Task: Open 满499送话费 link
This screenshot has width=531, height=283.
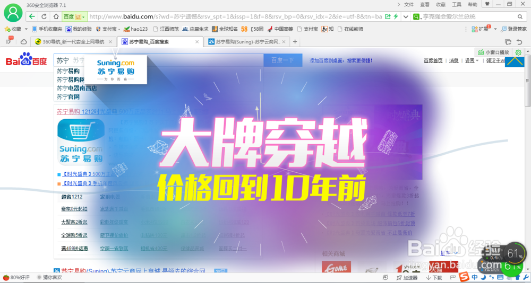Action: pyautogui.click(x=74, y=249)
